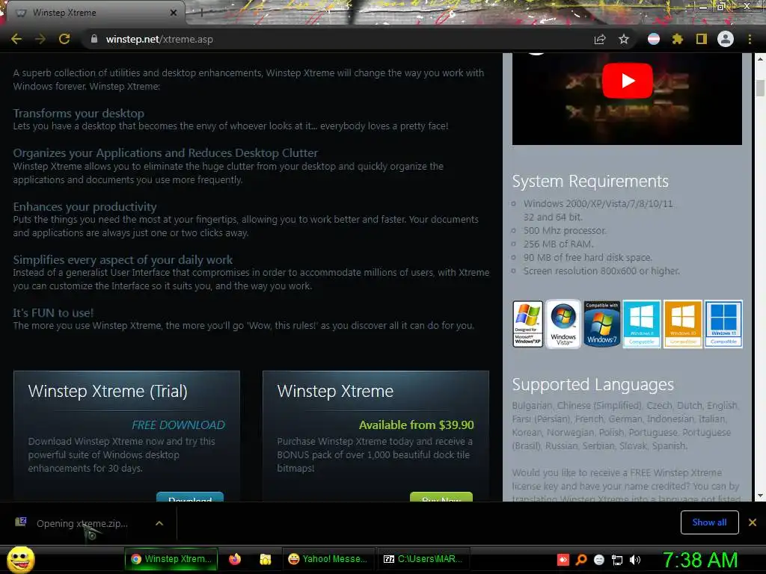Open the network tray icon
Screen dimensions: 766x574
617,560
